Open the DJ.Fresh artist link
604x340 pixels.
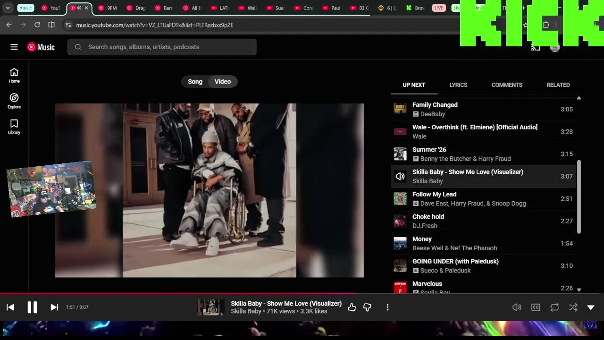425,226
